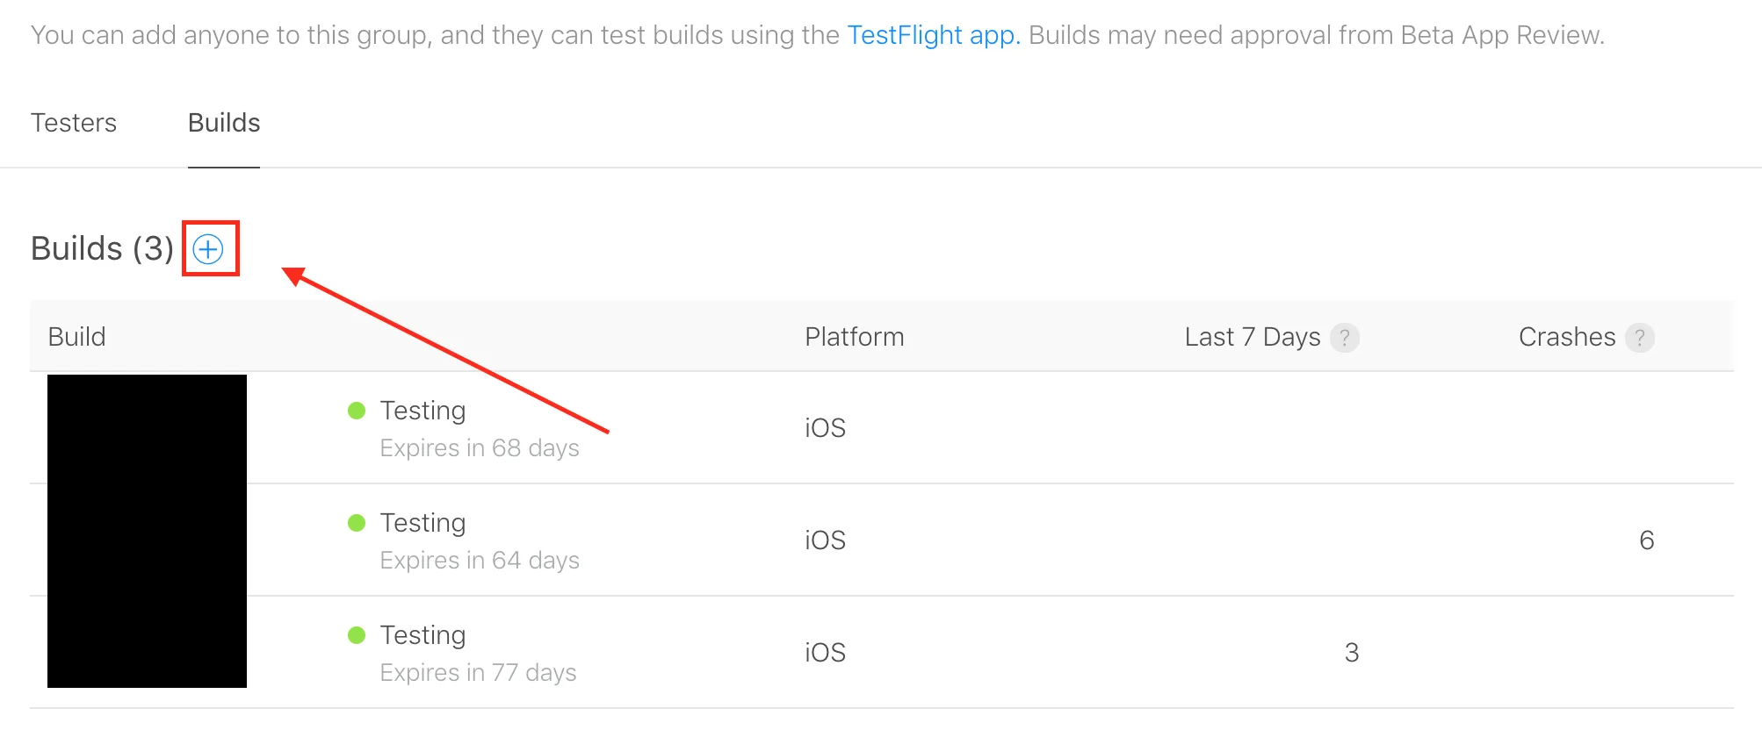Click the crash count of 6
This screenshot has width=1762, height=744.
pyautogui.click(x=1646, y=540)
